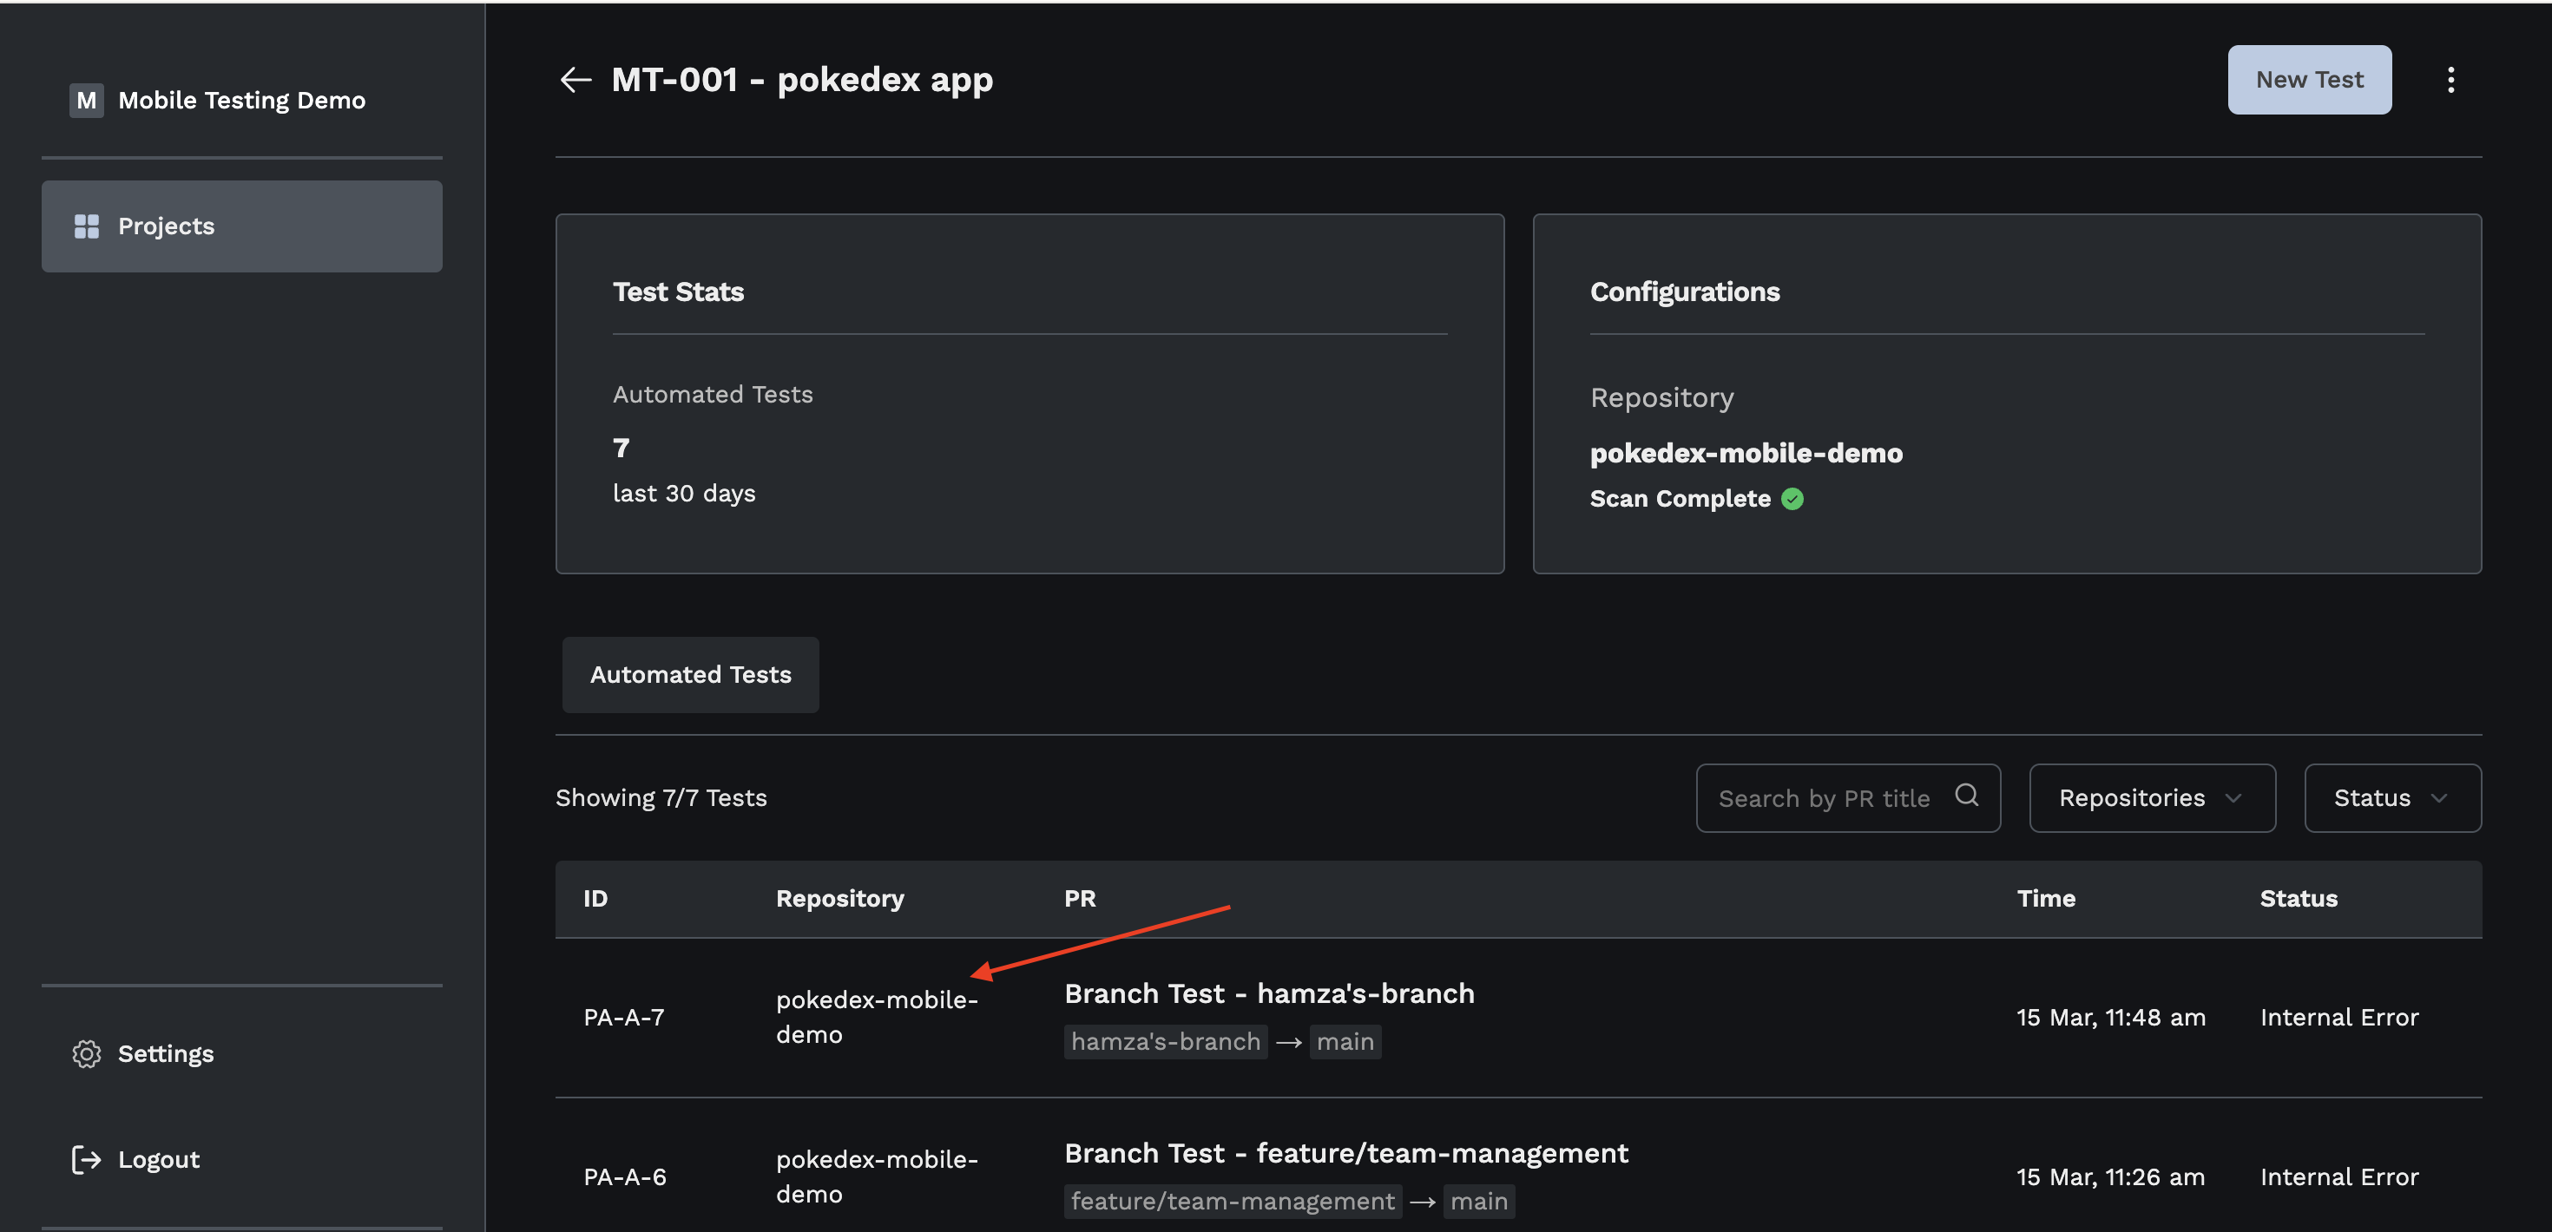Click the magnifier search icon
Image resolution: width=2552 pixels, height=1232 pixels.
(x=1965, y=796)
